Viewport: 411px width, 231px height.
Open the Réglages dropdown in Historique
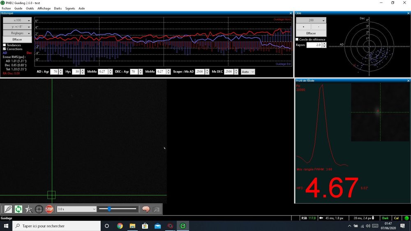tap(17, 33)
